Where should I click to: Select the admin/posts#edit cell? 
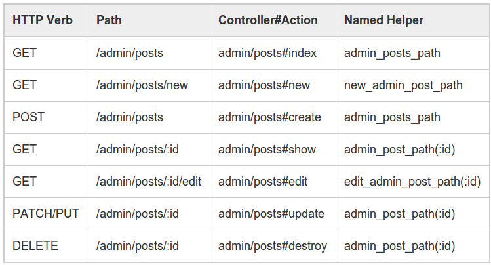coord(263,182)
